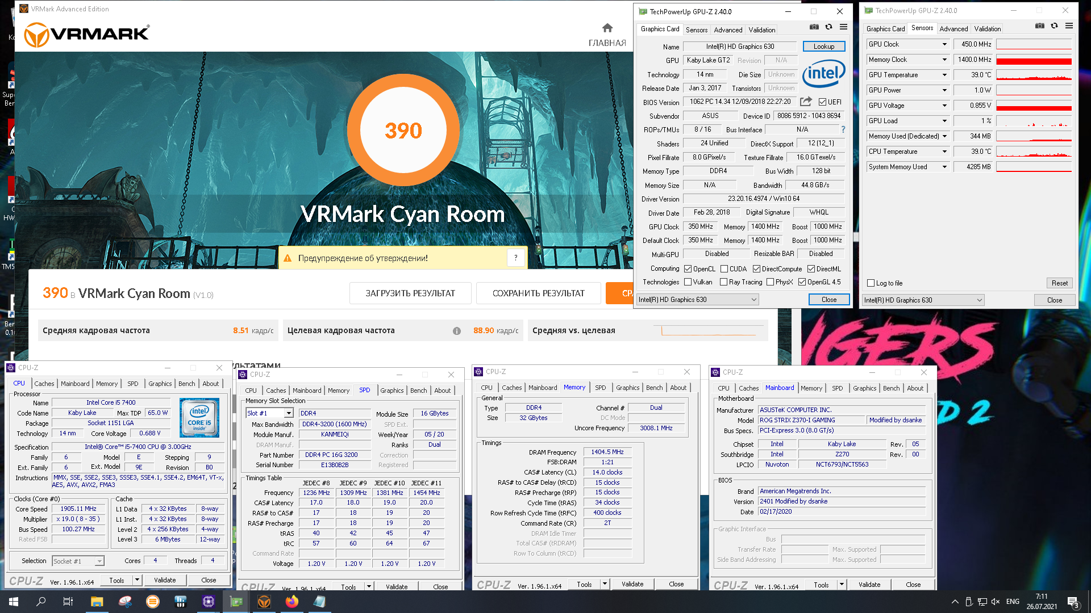The image size is (1091, 613).
Task: Click ЗАГРУЗИТЬ РЕЗУЛЬТАТ button
Action: [410, 293]
